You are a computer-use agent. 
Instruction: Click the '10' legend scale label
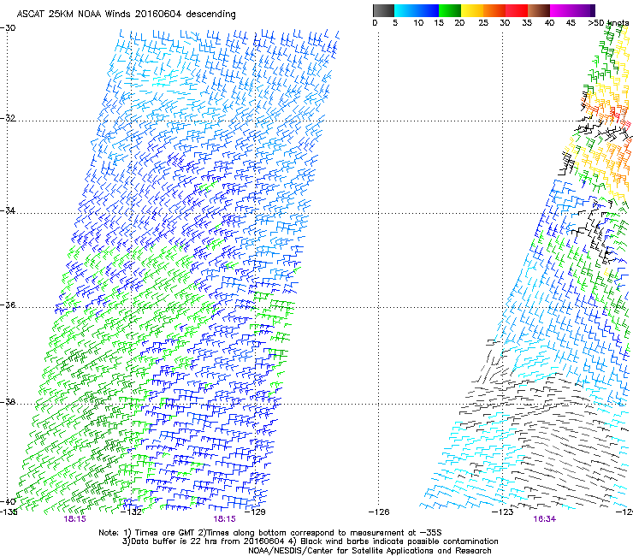(x=418, y=23)
